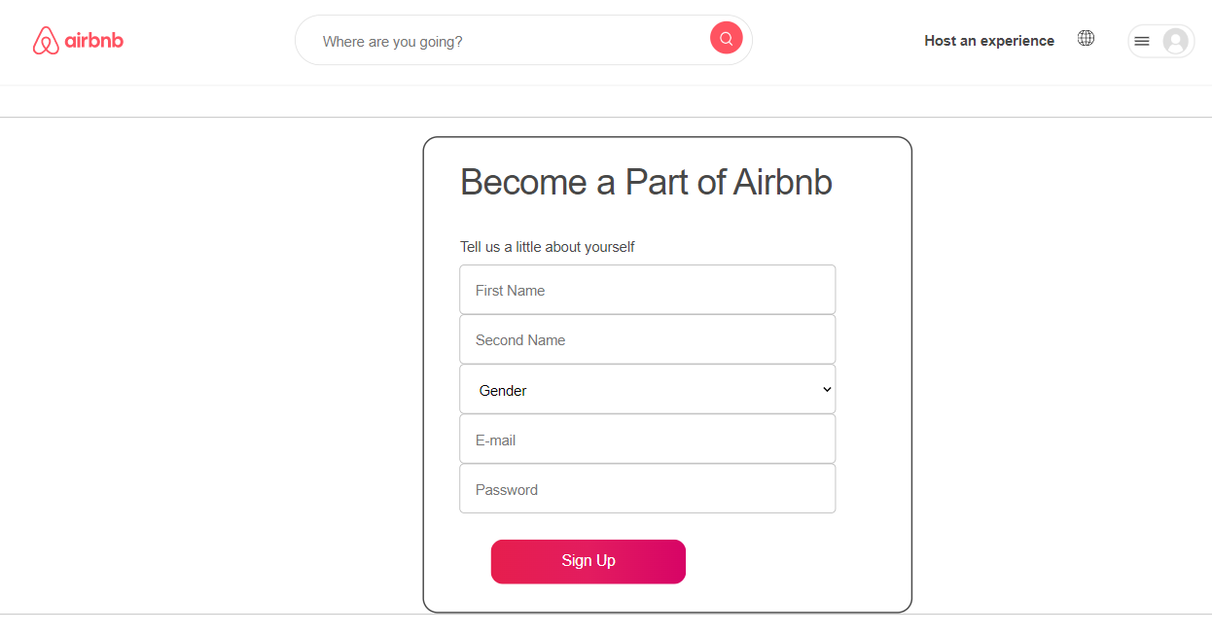Follow the Host an experience link
Viewport: 1212px width, 634px height.
(x=989, y=41)
